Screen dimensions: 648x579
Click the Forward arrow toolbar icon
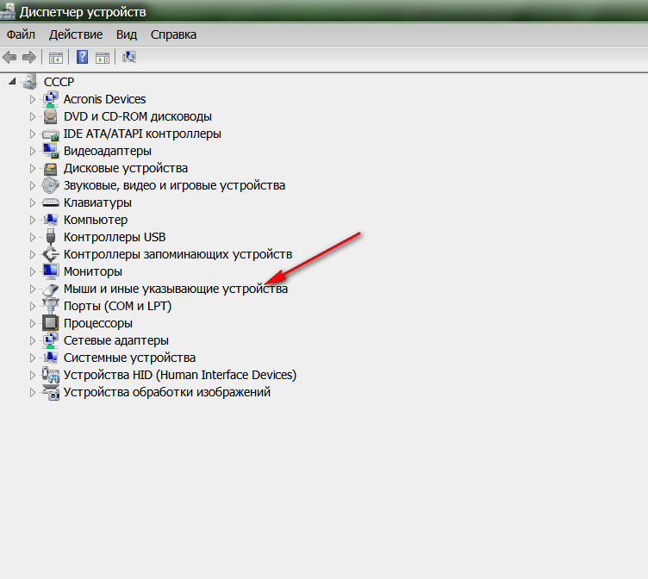[x=29, y=57]
